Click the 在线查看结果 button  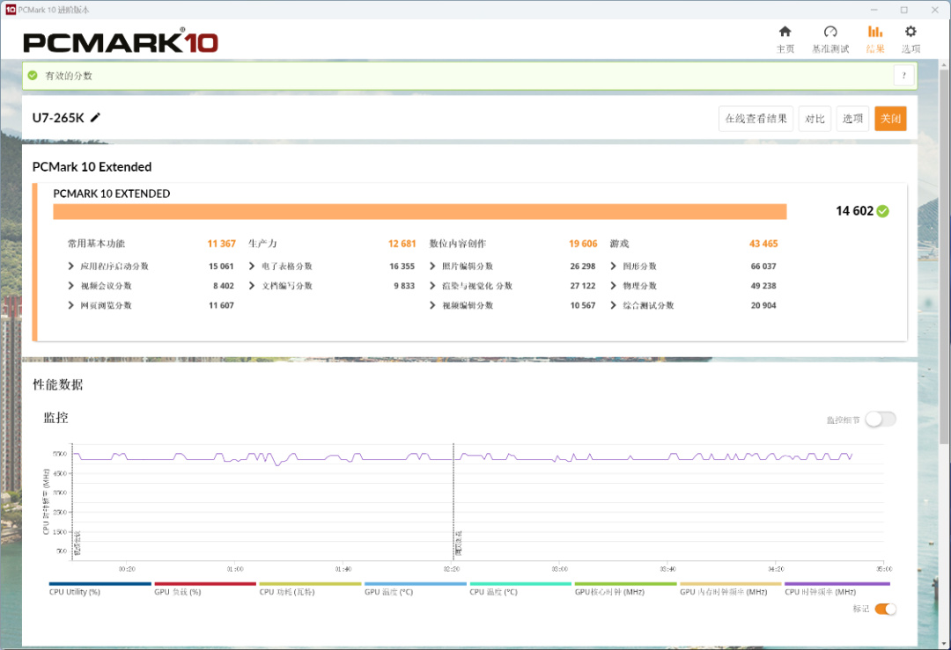[x=756, y=119]
